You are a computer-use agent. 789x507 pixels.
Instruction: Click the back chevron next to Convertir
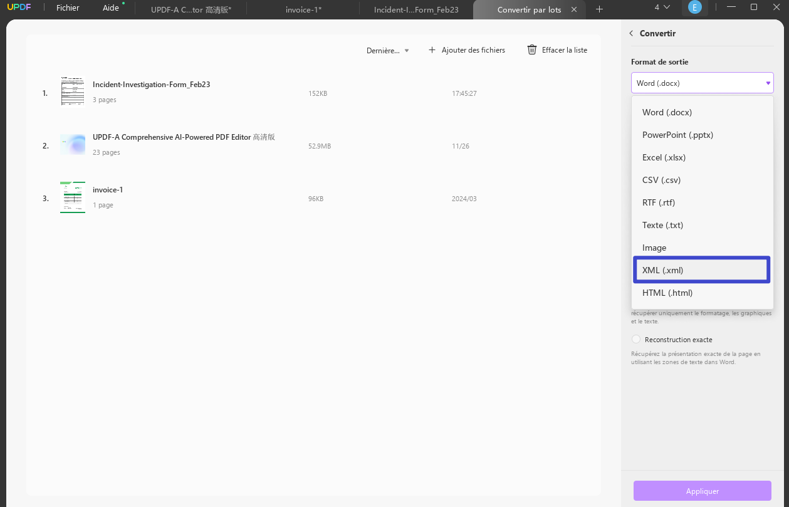(x=630, y=33)
